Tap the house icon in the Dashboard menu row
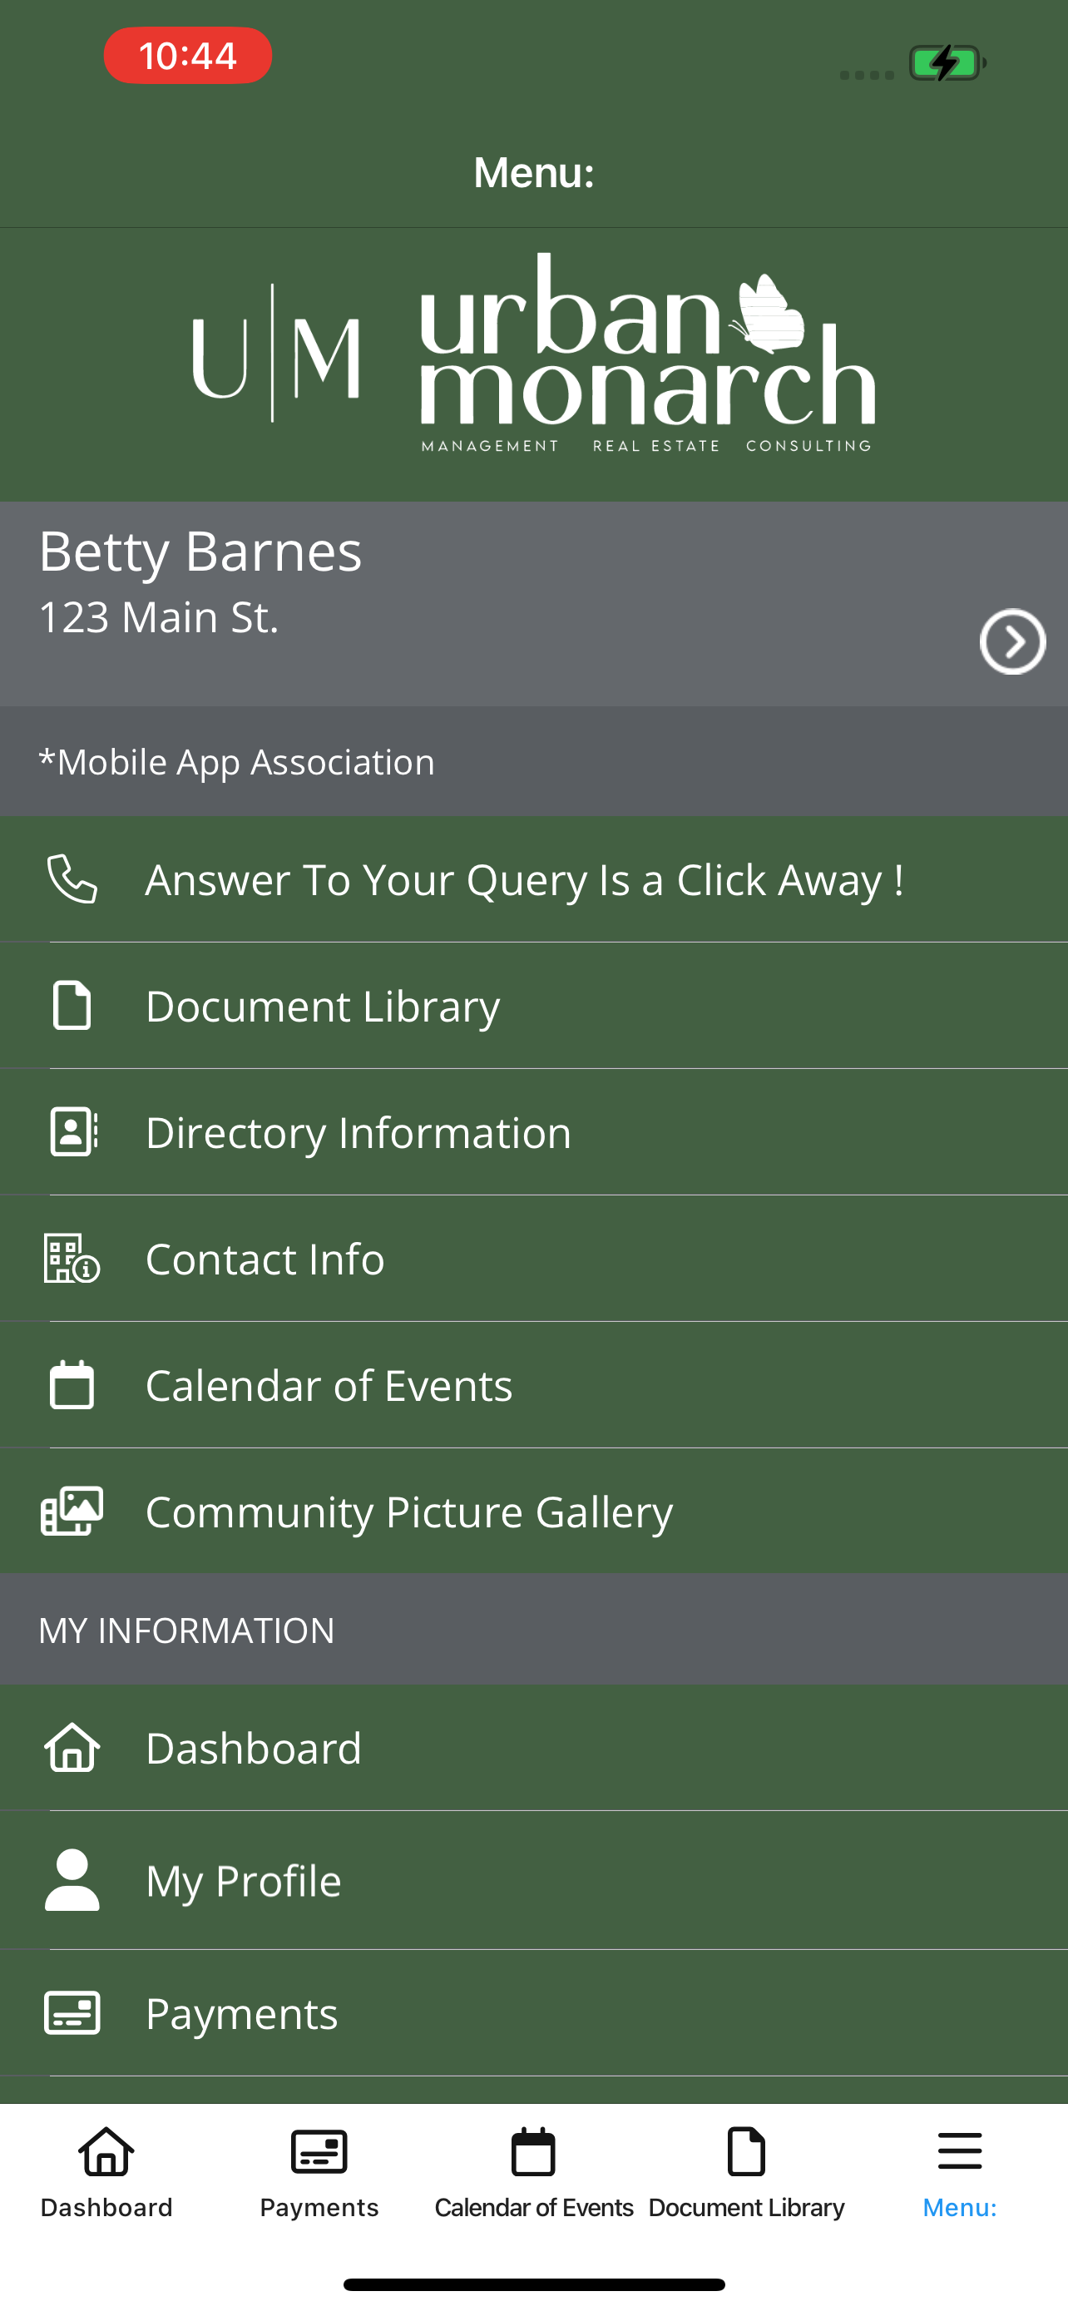This screenshot has width=1068, height=2311. pos(72,1747)
